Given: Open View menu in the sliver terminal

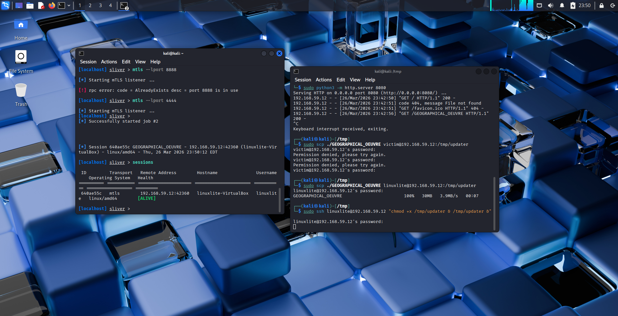Looking at the screenshot, I should (140, 62).
